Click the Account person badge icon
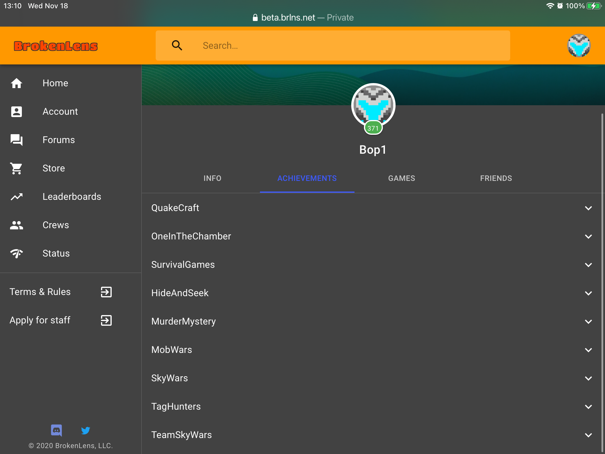The width and height of the screenshot is (605, 454). (17, 111)
